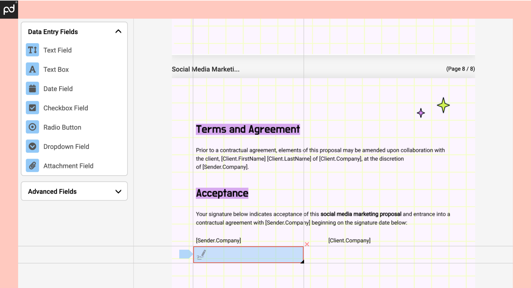This screenshot has height=288, width=531.
Task: Choose the Text Field label
Action: pyautogui.click(x=57, y=50)
